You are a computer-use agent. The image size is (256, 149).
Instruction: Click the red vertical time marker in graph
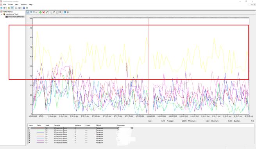[149, 66]
